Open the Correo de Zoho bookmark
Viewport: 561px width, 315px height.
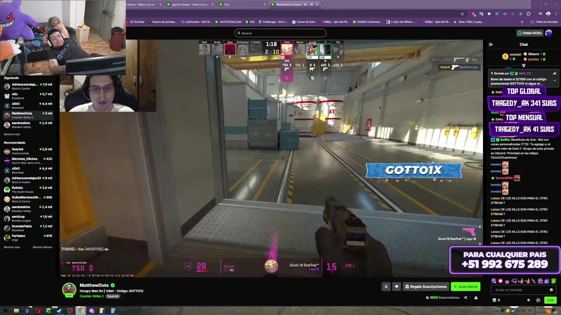(303, 21)
